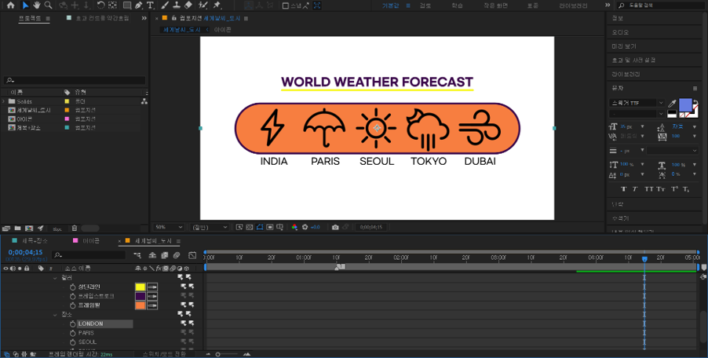Open the 효과 및 사전 설정 panel
Viewport: 708px width, 358px height.
click(633, 60)
